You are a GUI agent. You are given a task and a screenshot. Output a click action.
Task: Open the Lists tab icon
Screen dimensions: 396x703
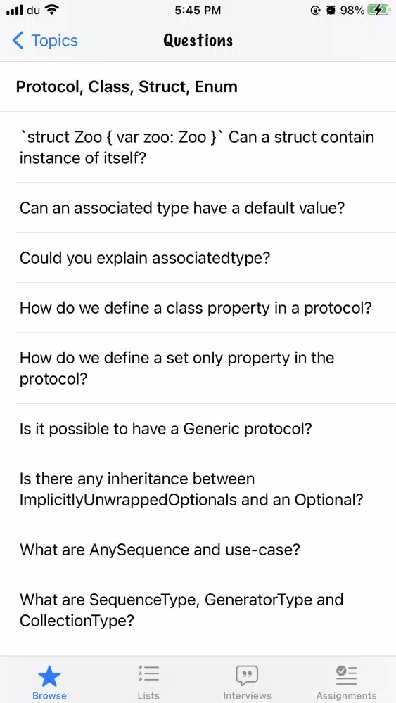(148, 674)
